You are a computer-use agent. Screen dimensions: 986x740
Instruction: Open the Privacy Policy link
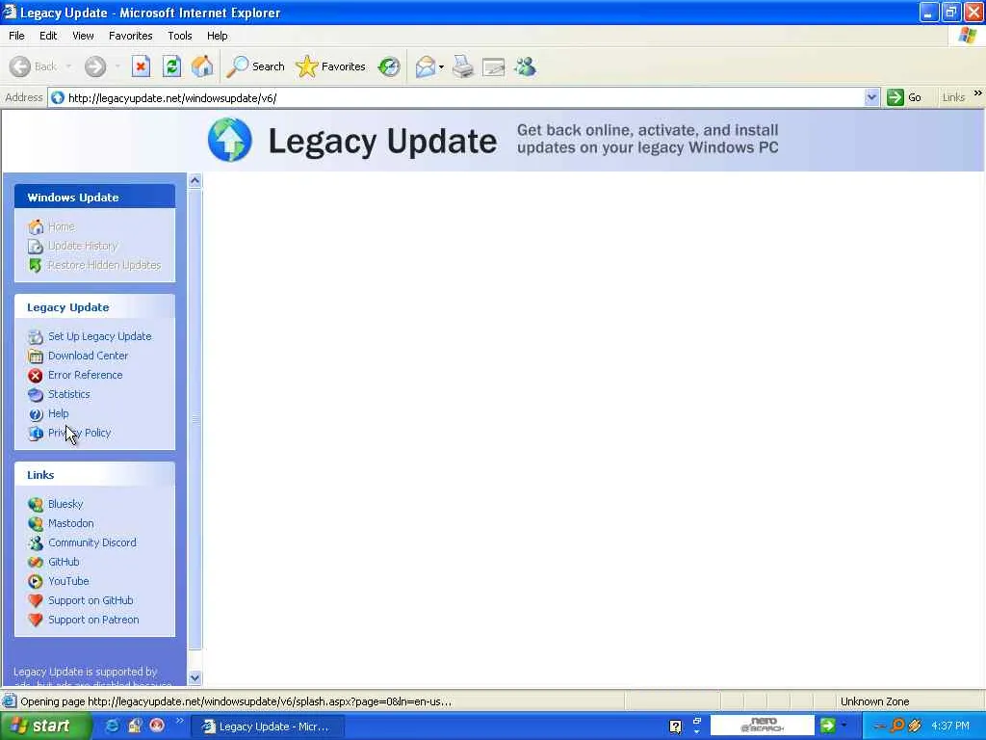click(79, 433)
